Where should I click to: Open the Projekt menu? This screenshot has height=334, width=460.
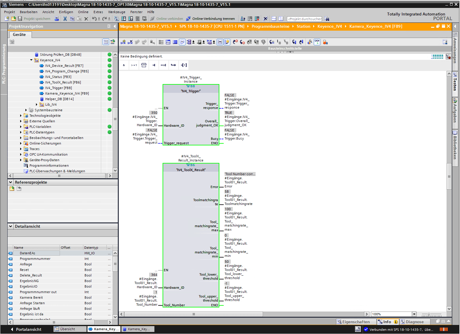(9, 12)
